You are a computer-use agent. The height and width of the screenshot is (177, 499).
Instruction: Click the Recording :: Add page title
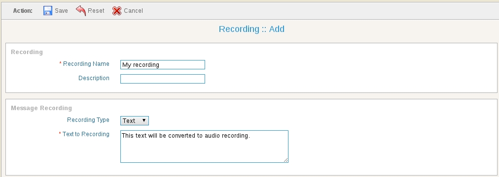(252, 29)
